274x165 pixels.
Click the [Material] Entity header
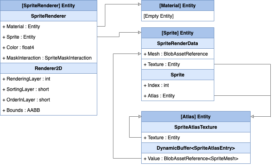pyautogui.click(x=177, y=6)
